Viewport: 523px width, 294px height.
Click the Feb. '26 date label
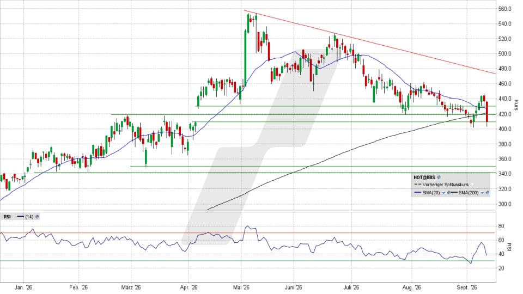tap(78, 287)
